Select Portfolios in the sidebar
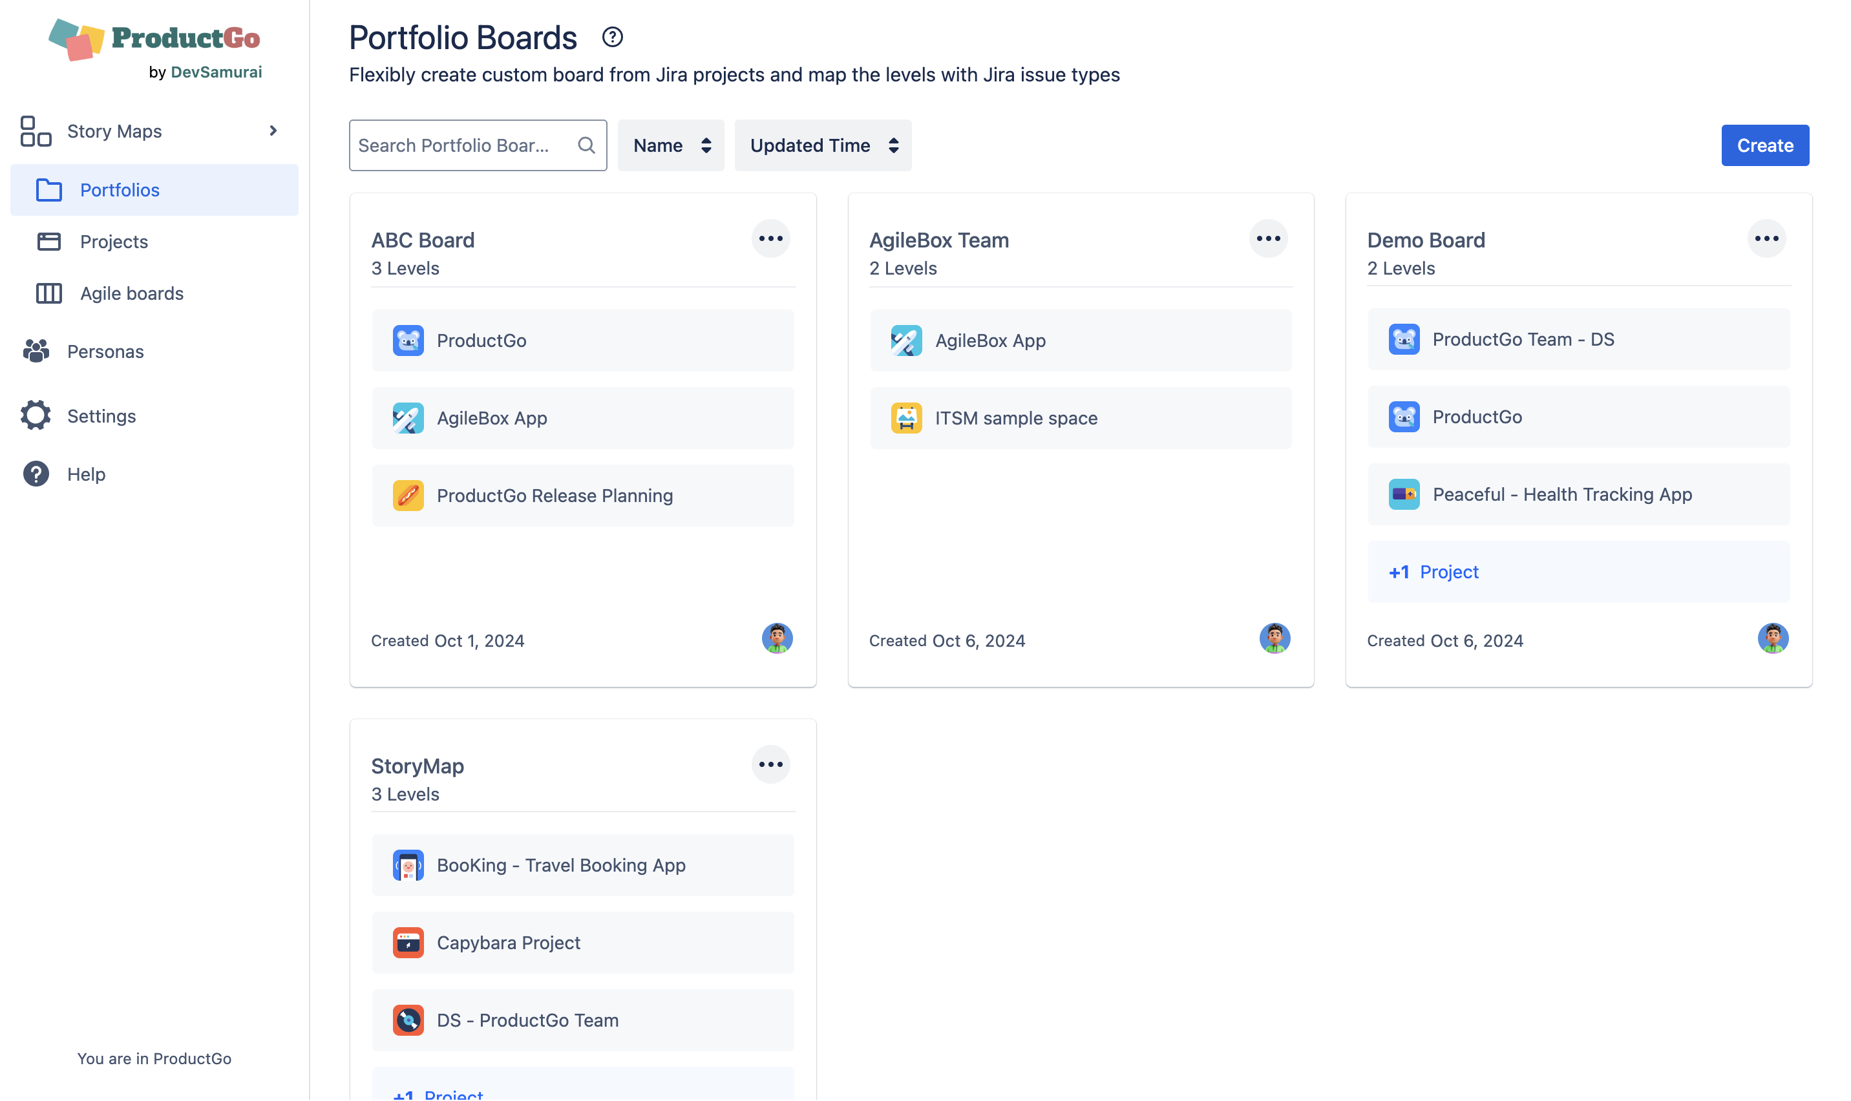The width and height of the screenshot is (1851, 1101). pos(120,190)
